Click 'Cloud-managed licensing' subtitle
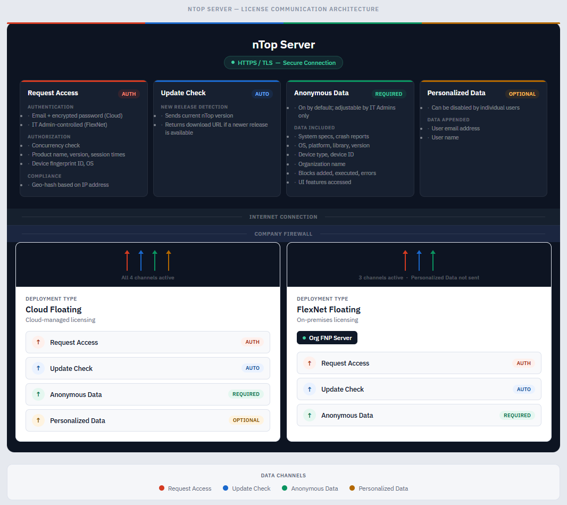The image size is (567, 505). (x=61, y=320)
